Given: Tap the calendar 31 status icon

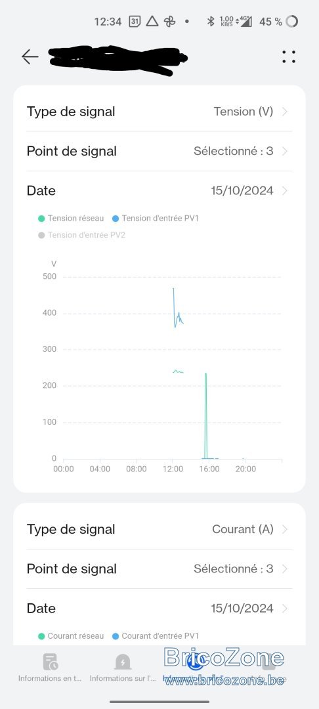Looking at the screenshot, I should [x=134, y=21].
